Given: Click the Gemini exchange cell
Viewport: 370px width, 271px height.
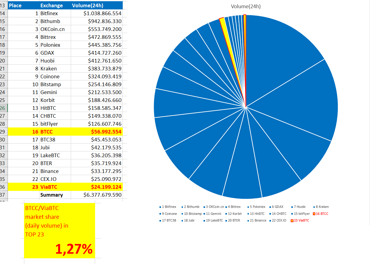Looking at the screenshot, I should (55, 92).
